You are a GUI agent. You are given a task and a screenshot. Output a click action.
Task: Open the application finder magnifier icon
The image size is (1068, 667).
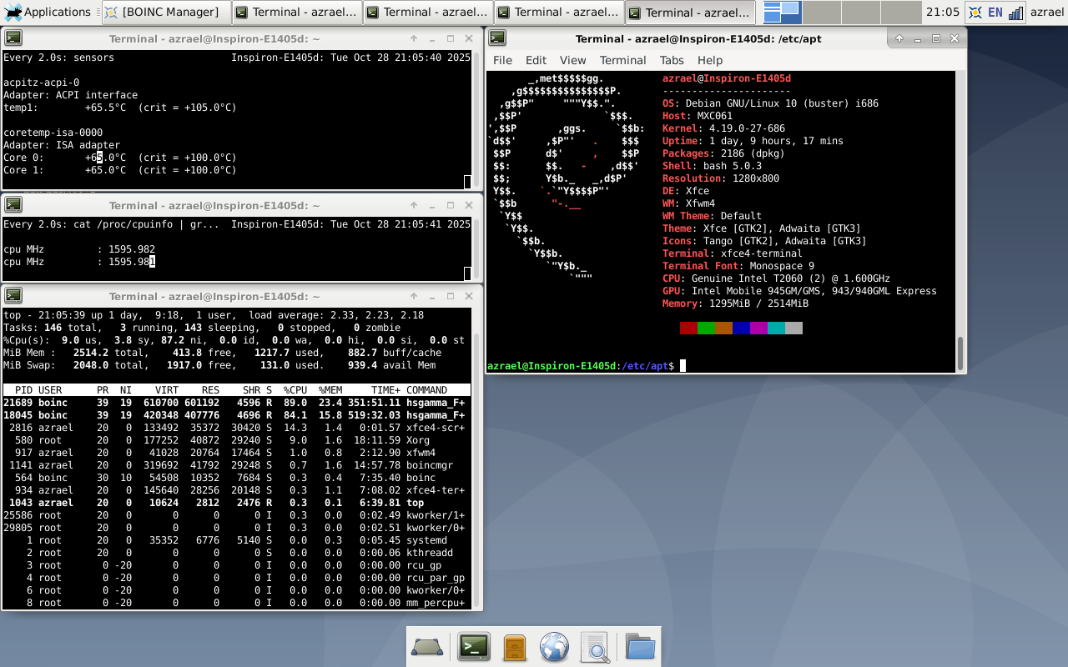(x=596, y=647)
